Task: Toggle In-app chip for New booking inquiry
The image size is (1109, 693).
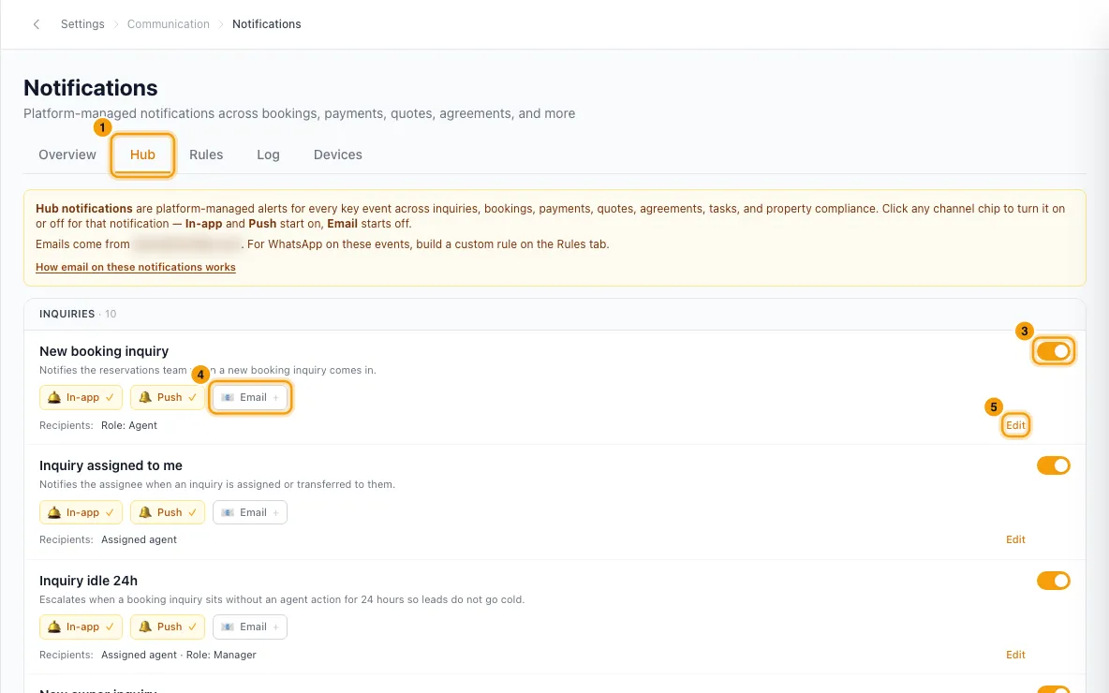Action: (x=81, y=397)
